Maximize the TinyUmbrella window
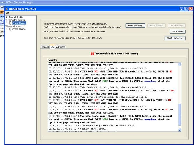 [x=186, y=9]
